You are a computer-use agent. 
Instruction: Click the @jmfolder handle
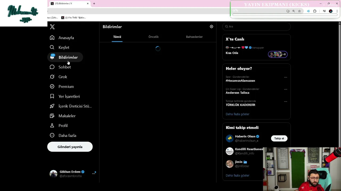tap(242, 166)
